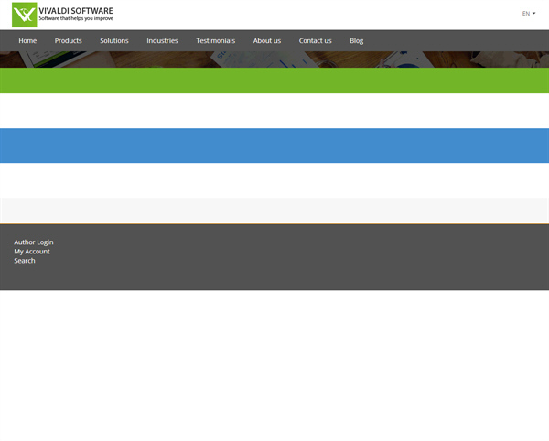Click the Vivaldi Software logo icon
Viewport: 549px width, 441px height.
coord(24,15)
